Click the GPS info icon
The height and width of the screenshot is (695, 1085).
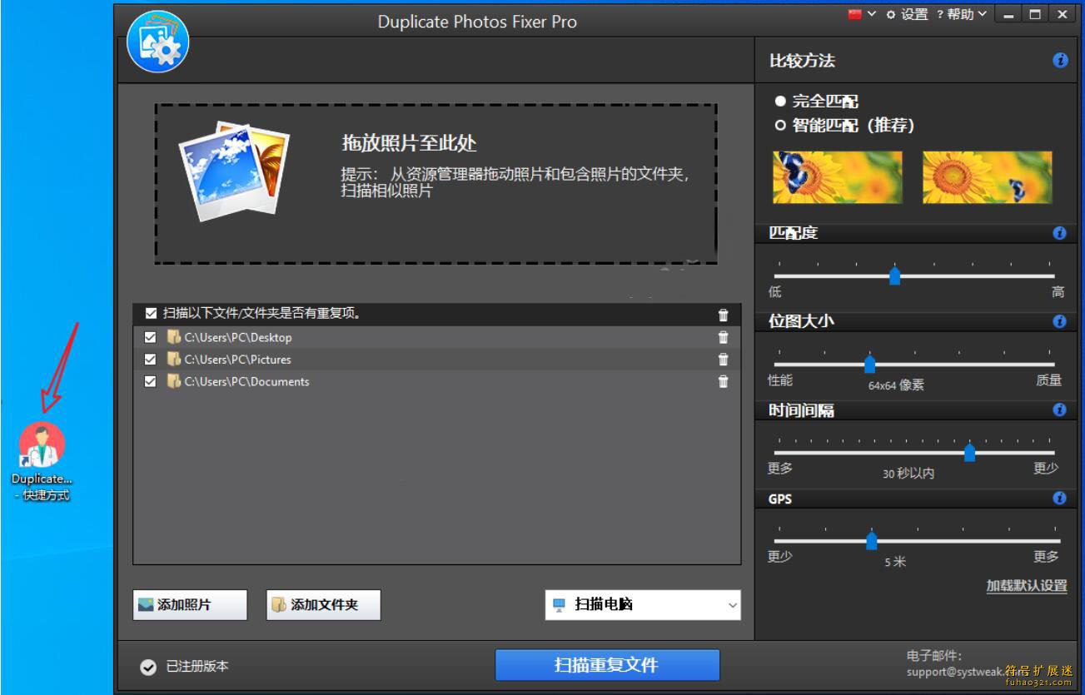[1060, 499]
